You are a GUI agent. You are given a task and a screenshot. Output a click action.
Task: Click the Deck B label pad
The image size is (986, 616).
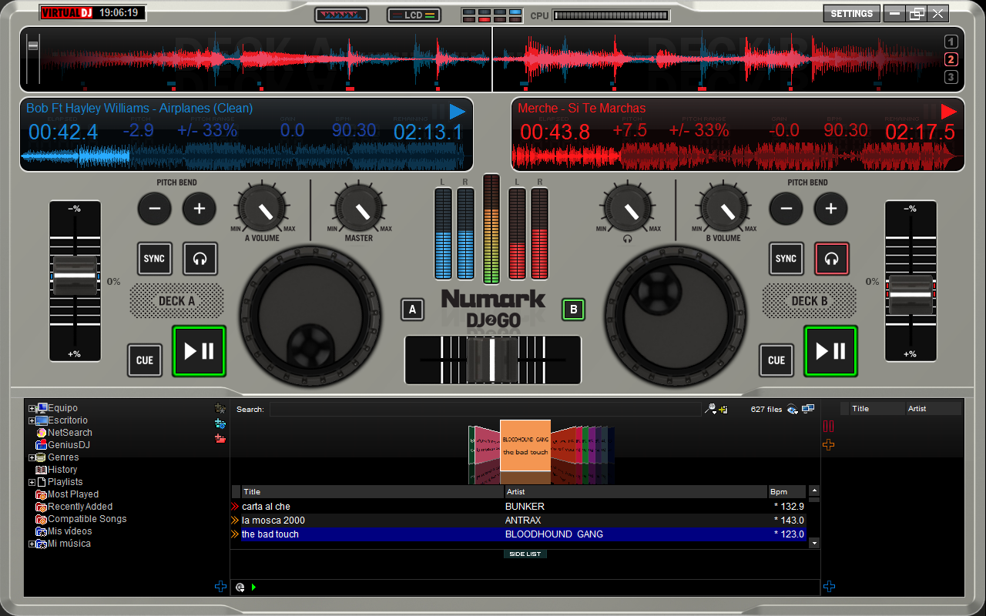[809, 301]
